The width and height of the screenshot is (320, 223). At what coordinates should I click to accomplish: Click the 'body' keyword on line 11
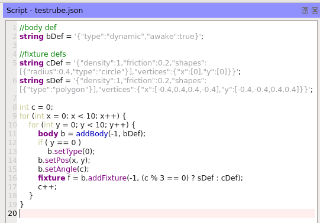48,134
